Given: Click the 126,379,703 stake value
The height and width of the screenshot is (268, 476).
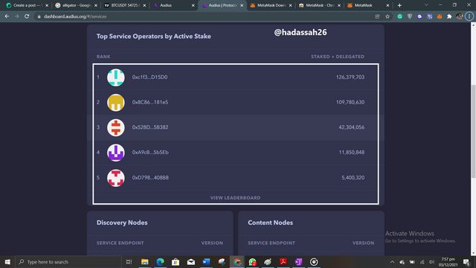Looking at the screenshot, I should pos(350,77).
